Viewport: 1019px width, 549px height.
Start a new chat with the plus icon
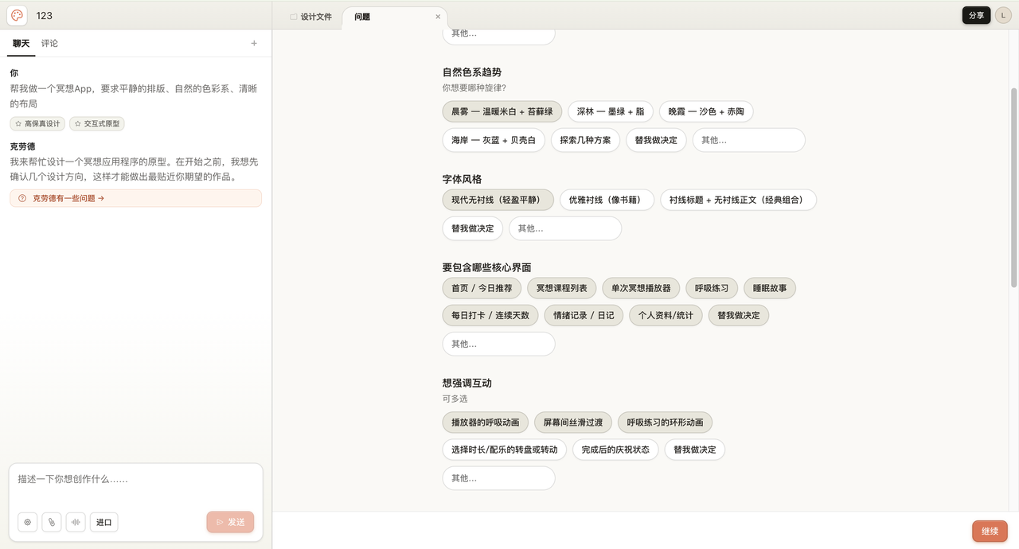click(254, 44)
